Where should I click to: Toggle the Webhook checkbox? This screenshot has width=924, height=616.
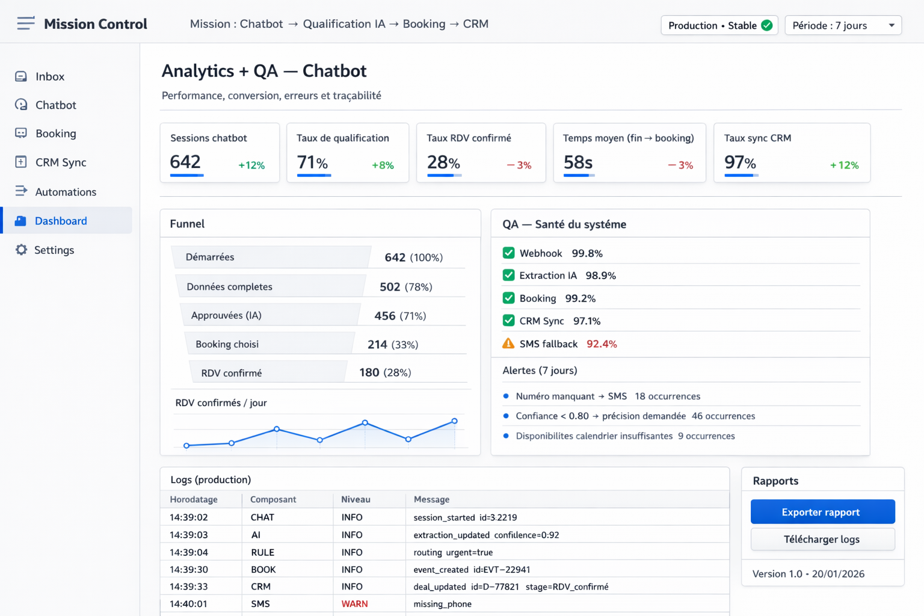(x=508, y=253)
